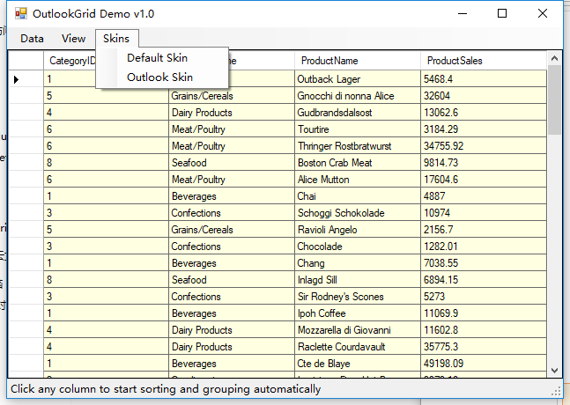Click Meat/Poultry in the Tourtire row
Viewport: 570px width, 405px height.
pyautogui.click(x=232, y=129)
